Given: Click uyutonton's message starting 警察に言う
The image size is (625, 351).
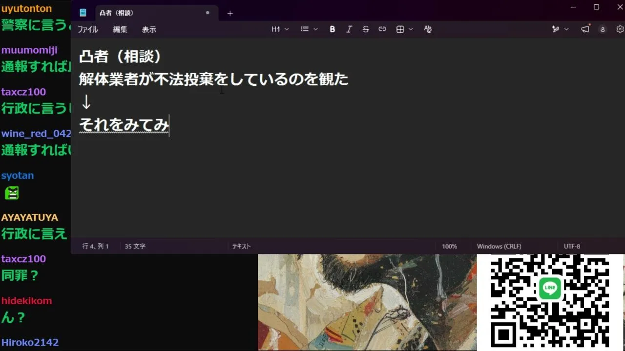Looking at the screenshot, I should coord(36,25).
